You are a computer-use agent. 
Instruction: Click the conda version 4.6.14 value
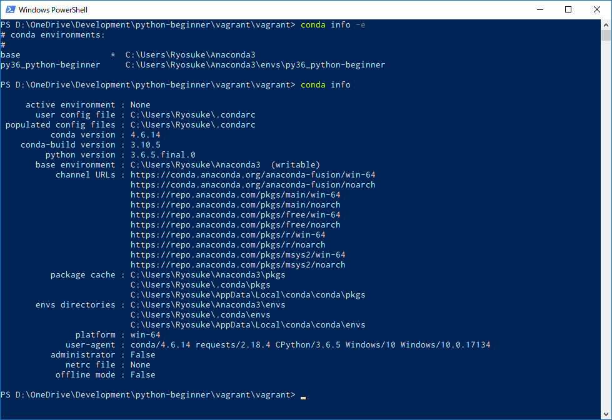144,134
